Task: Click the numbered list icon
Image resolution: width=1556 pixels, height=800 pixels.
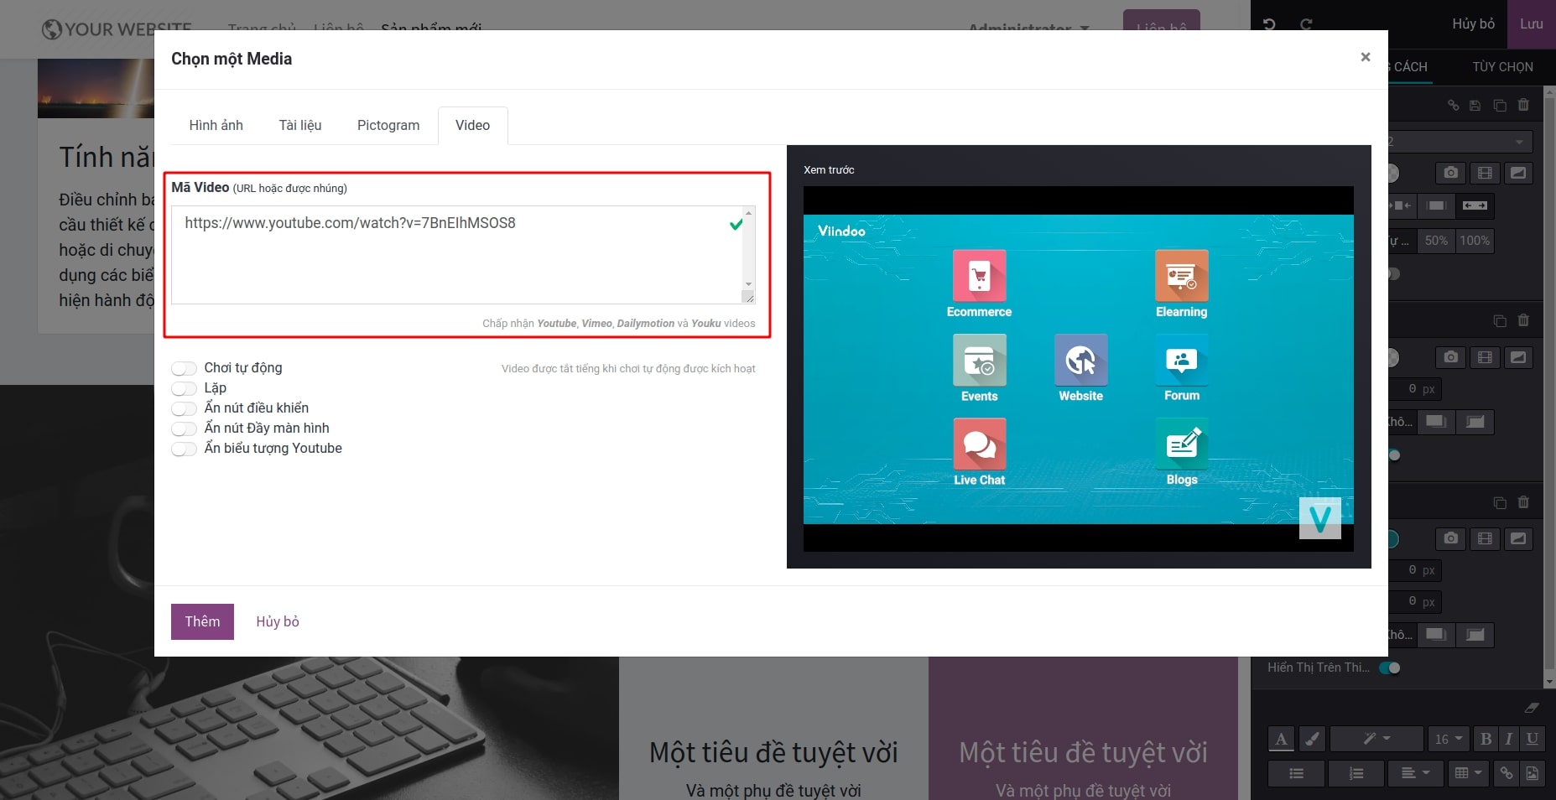Action: pos(1356,773)
